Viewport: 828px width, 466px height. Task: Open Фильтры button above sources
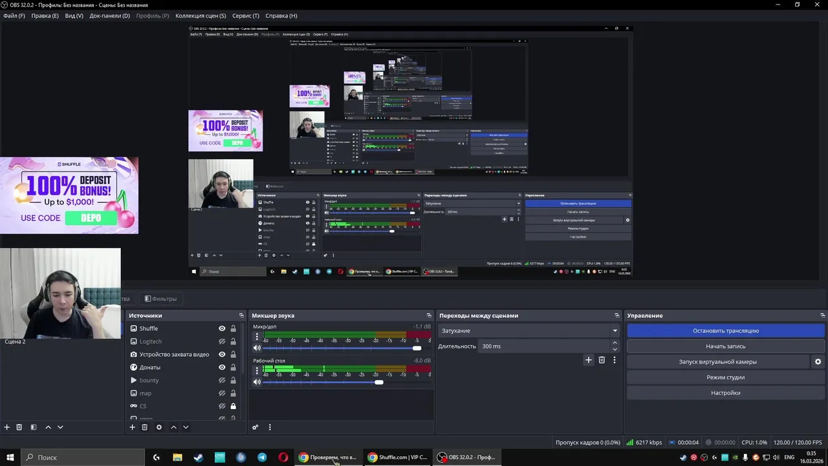pyautogui.click(x=160, y=299)
